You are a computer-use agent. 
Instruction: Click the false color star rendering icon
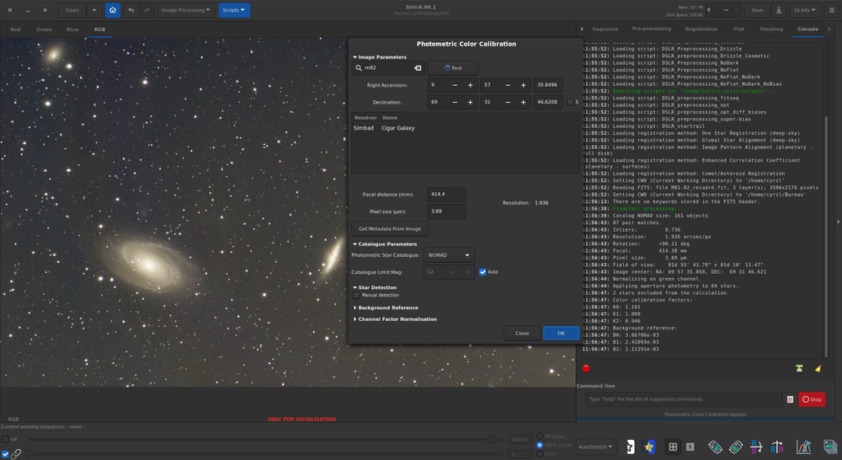point(649,447)
